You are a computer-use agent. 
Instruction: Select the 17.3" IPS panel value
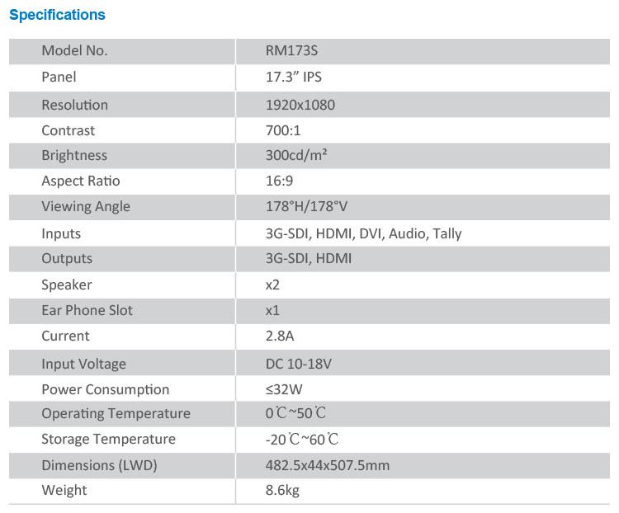[293, 77]
